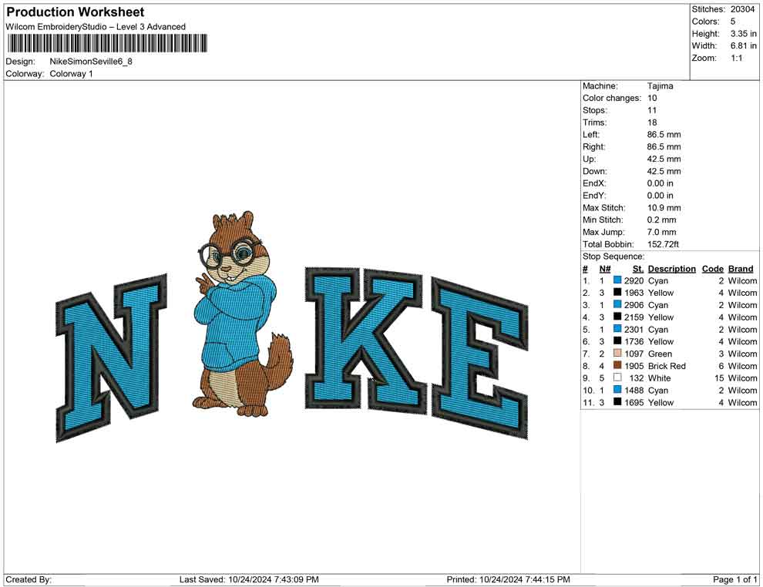Click the 'St.' column header

point(638,268)
